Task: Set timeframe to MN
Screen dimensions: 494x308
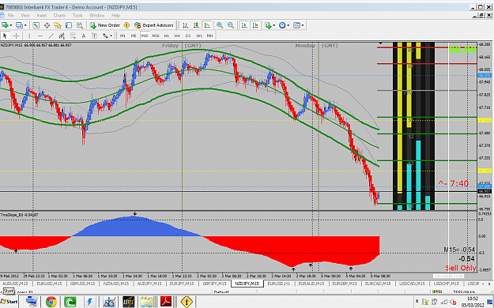Action: pos(209,36)
